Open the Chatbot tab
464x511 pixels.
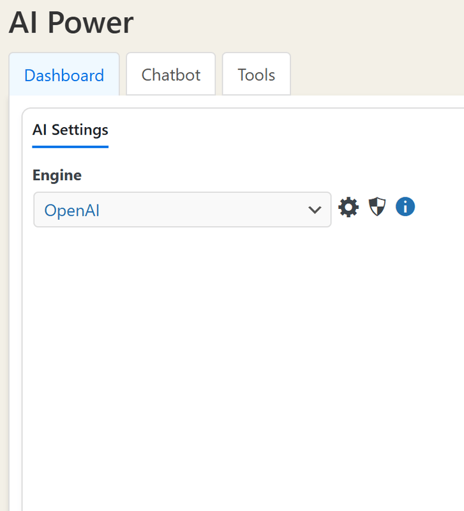[x=170, y=75]
